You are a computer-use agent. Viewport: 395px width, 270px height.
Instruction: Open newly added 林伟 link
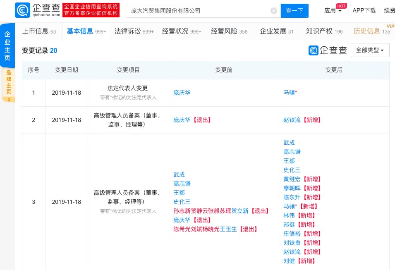click(289, 215)
